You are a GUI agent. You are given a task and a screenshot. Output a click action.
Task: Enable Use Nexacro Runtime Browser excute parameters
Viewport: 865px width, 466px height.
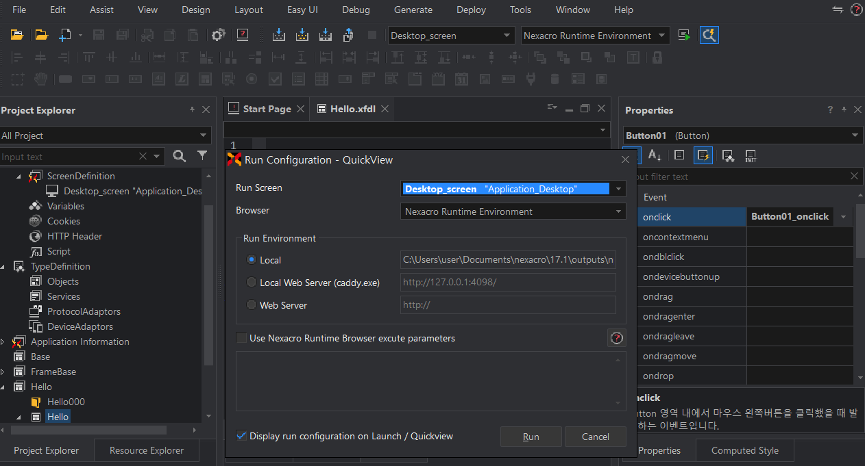pos(241,338)
